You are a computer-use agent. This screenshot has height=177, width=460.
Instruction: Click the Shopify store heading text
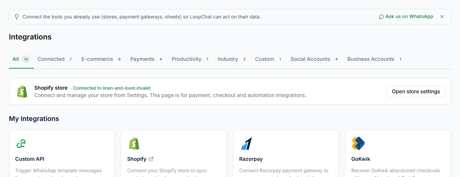pyautogui.click(x=51, y=88)
